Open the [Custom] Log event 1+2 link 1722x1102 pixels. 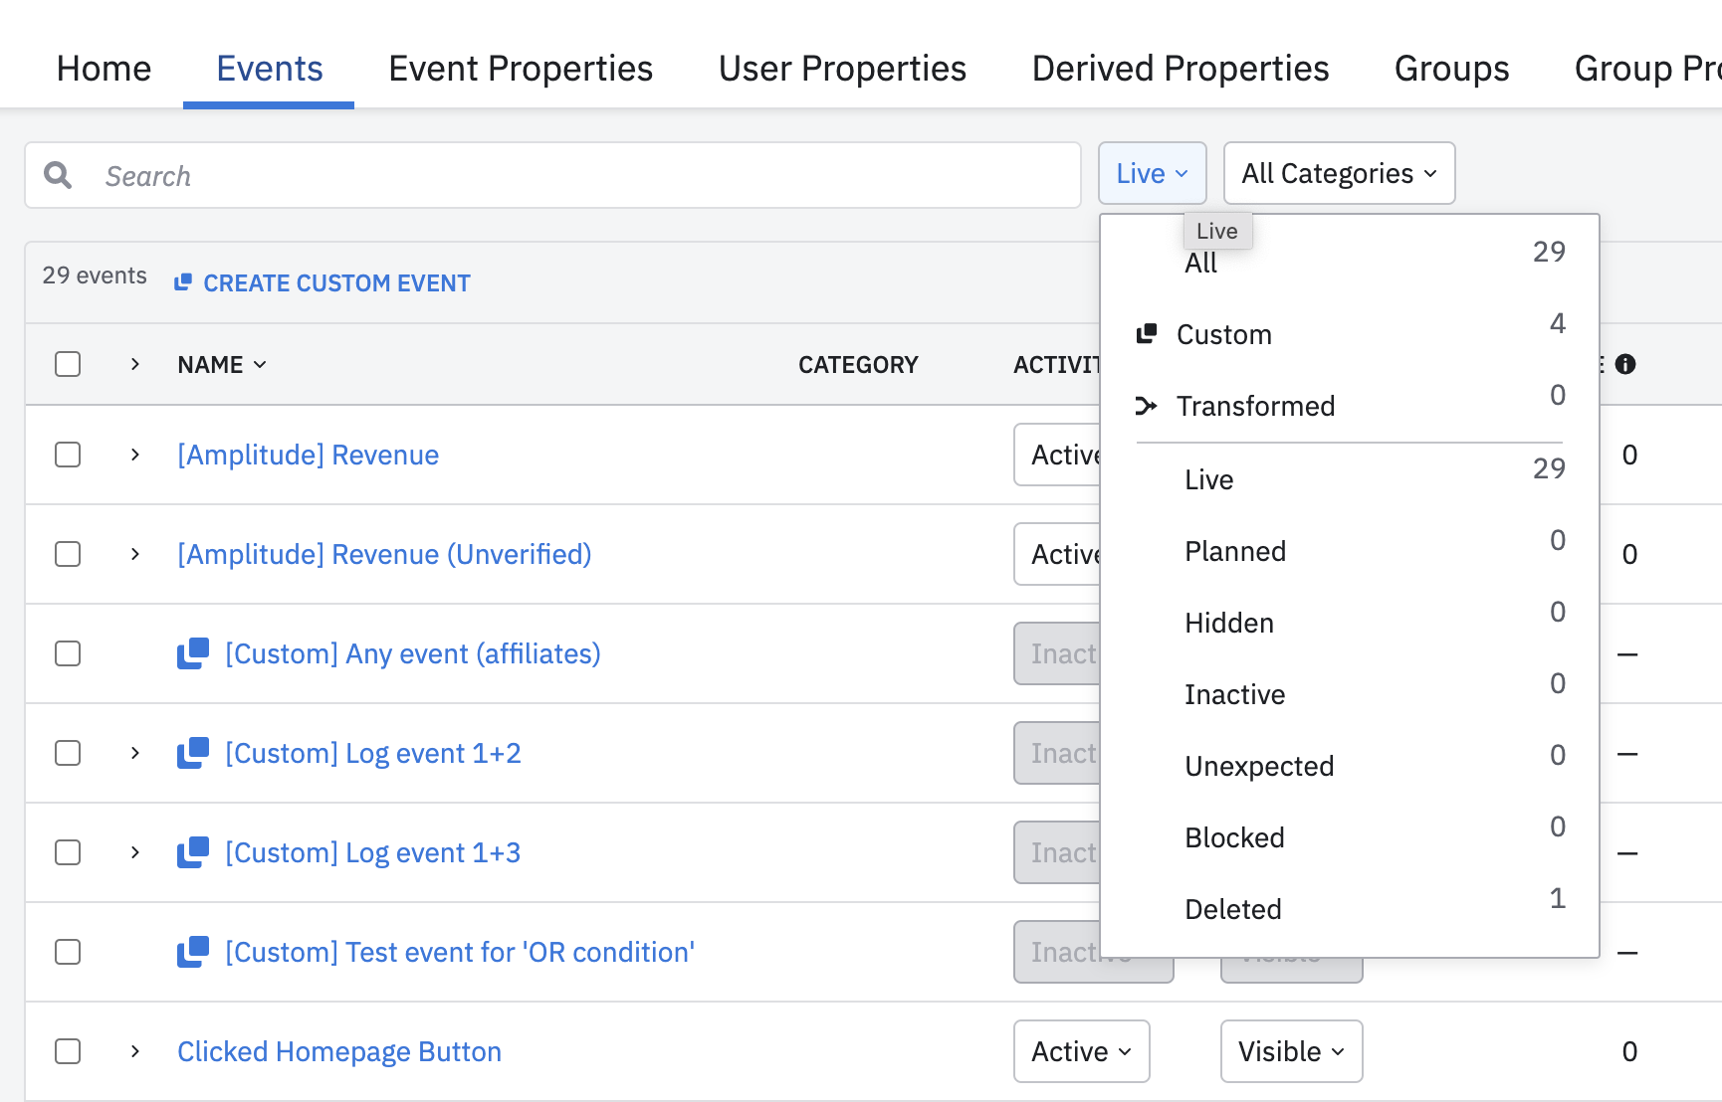click(x=372, y=753)
